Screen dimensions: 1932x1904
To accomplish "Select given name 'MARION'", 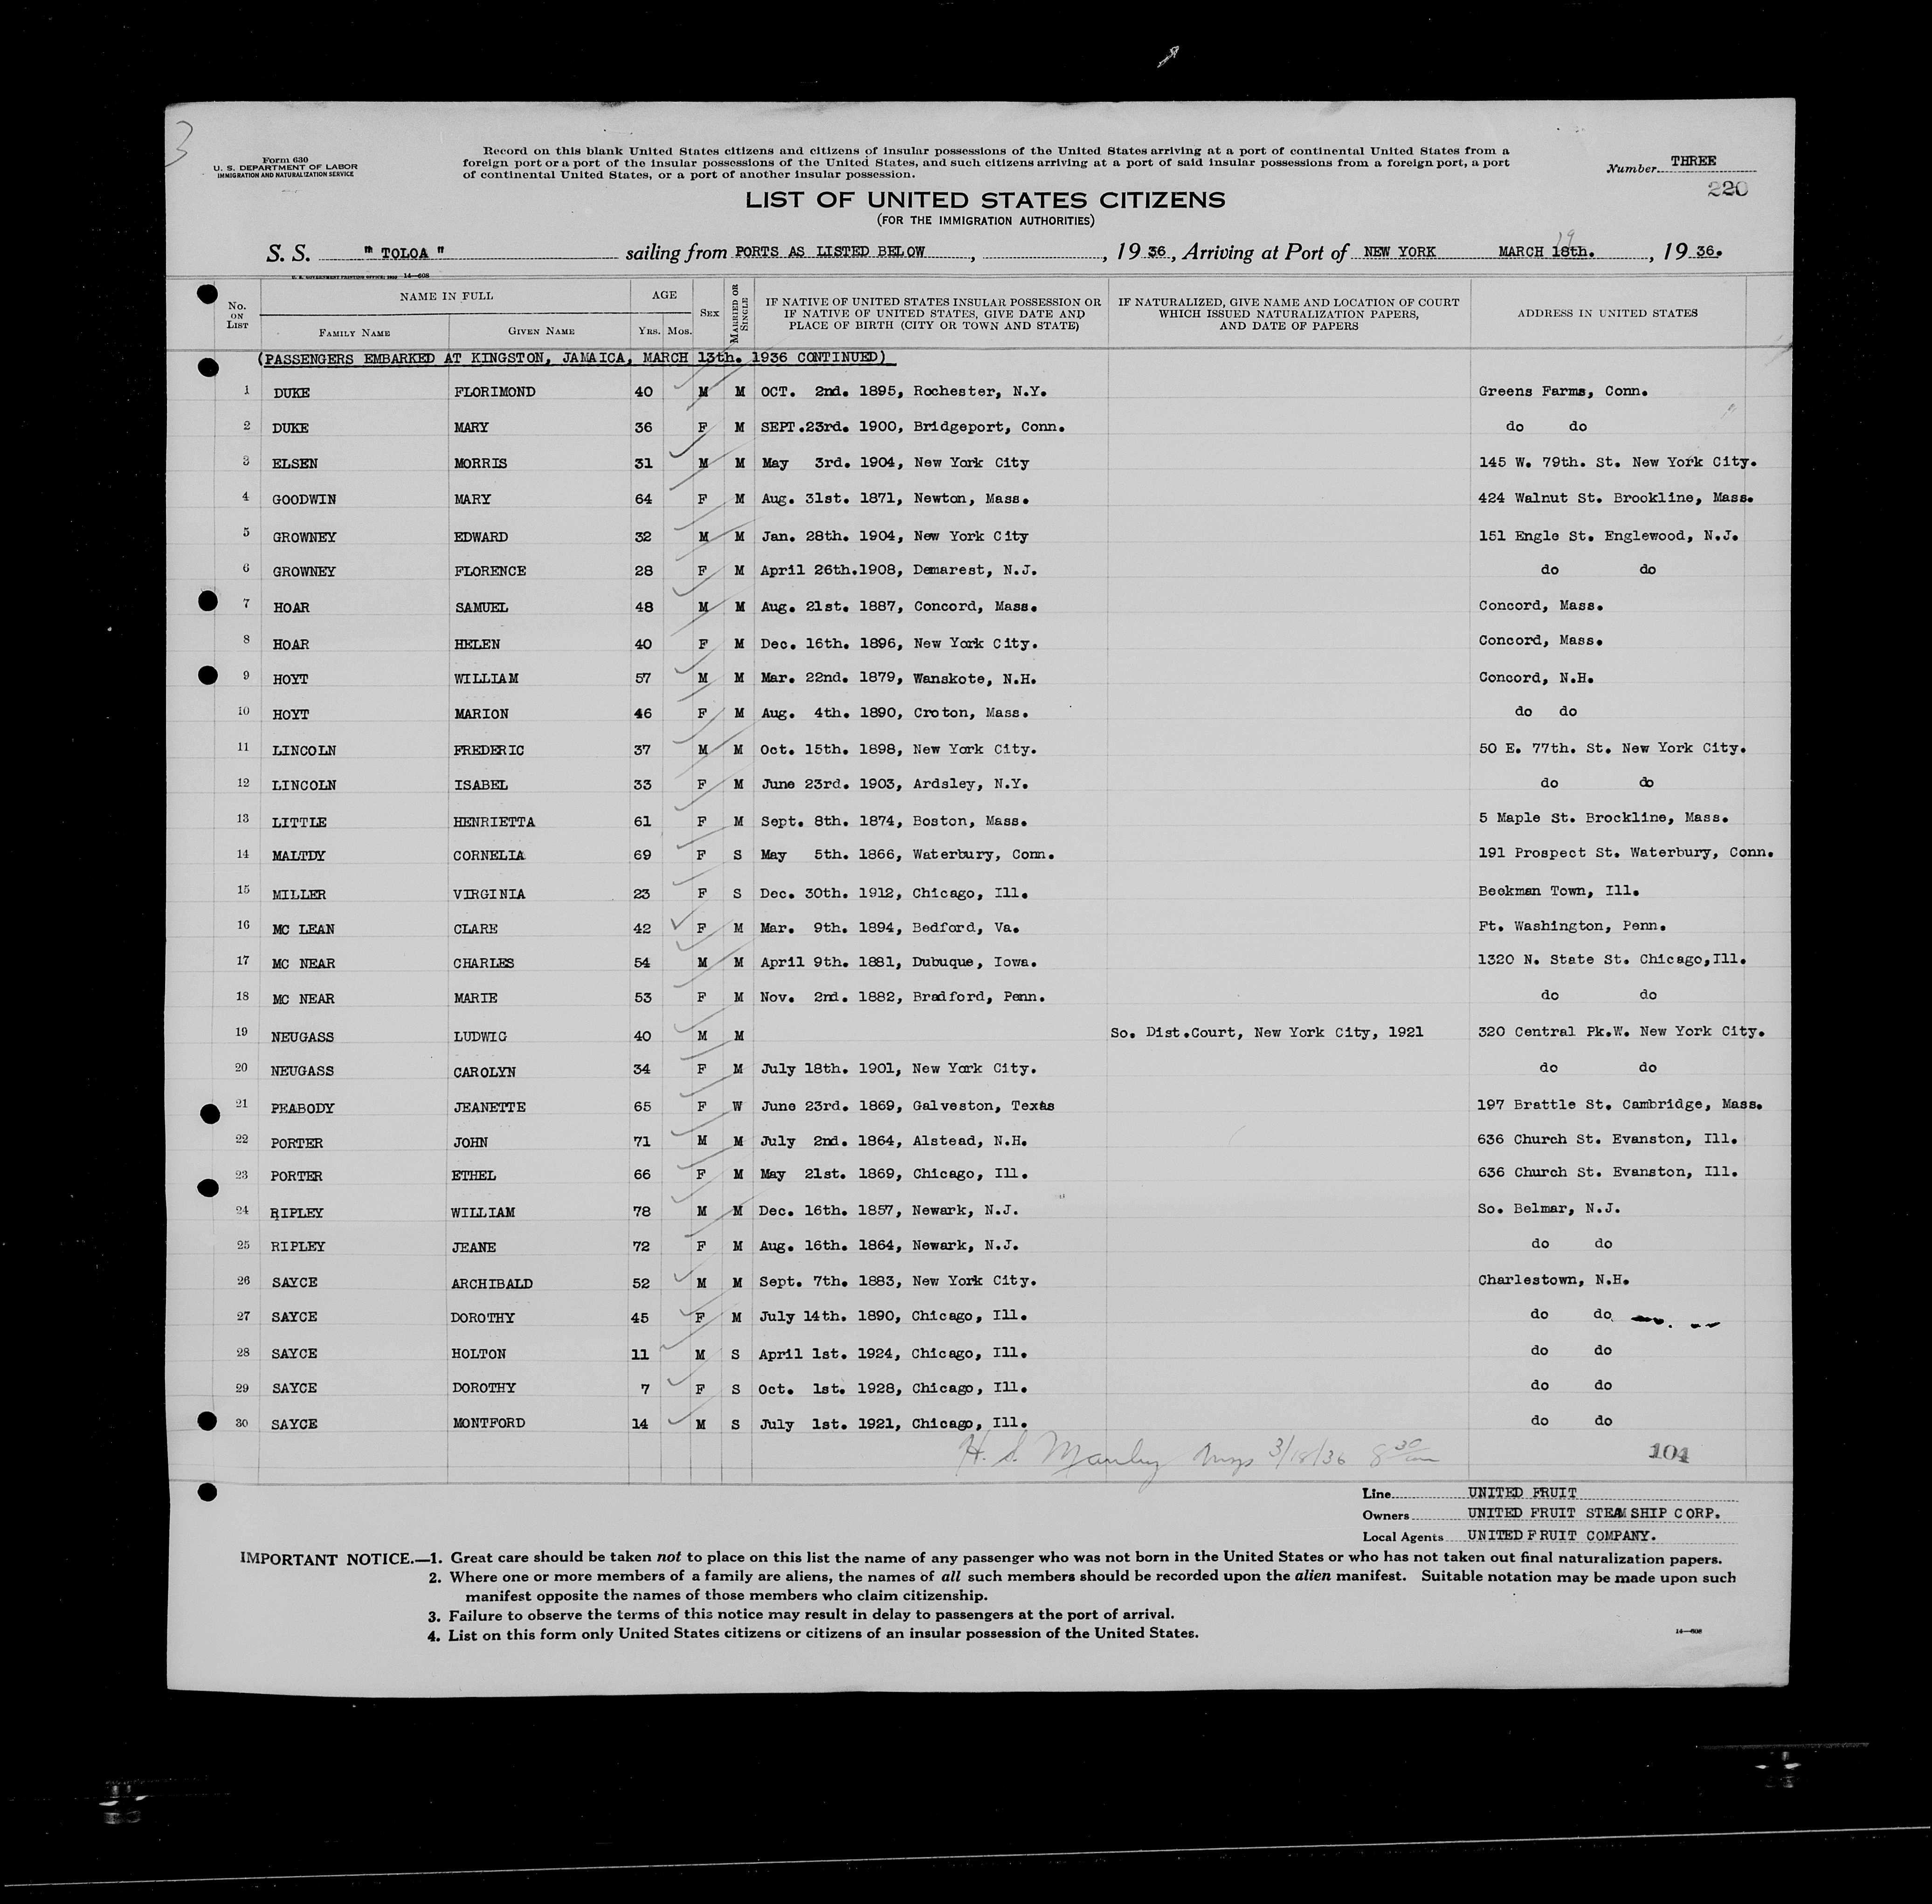I will coord(480,714).
